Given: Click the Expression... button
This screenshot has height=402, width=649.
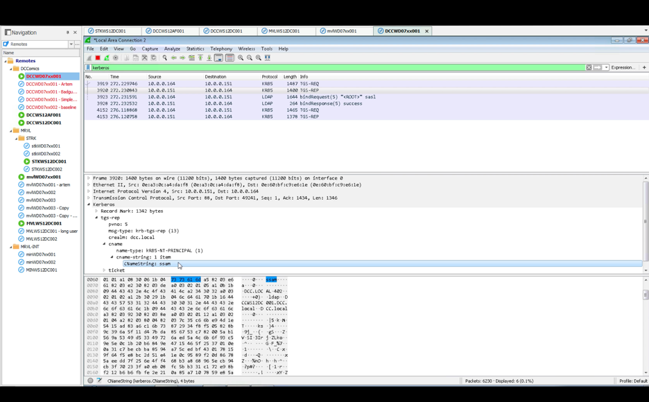Looking at the screenshot, I should tap(623, 67).
